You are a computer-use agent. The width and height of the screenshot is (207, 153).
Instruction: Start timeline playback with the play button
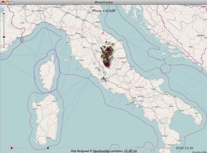12,148
